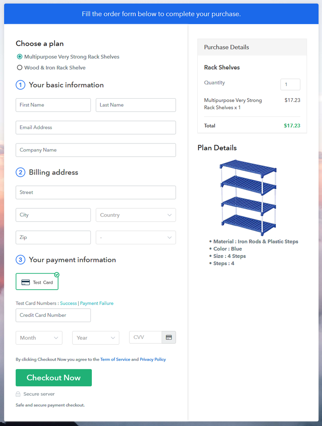The height and width of the screenshot is (426, 322).
Task: Click the Plan Details heading
Action: [x=217, y=148]
